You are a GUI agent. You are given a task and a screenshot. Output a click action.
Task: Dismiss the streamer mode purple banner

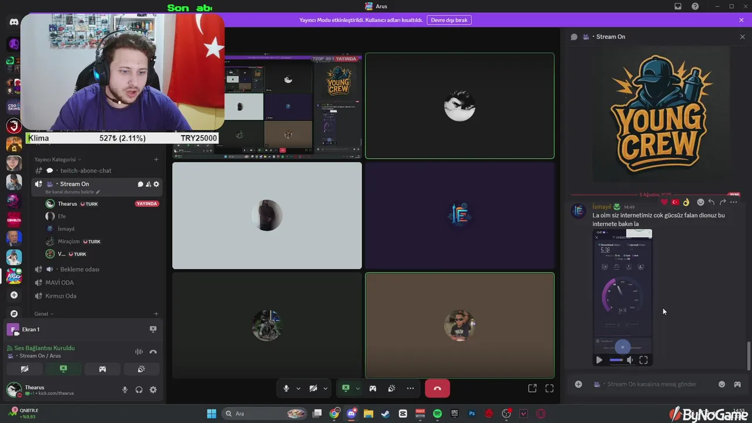pyautogui.click(x=741, y=20)
